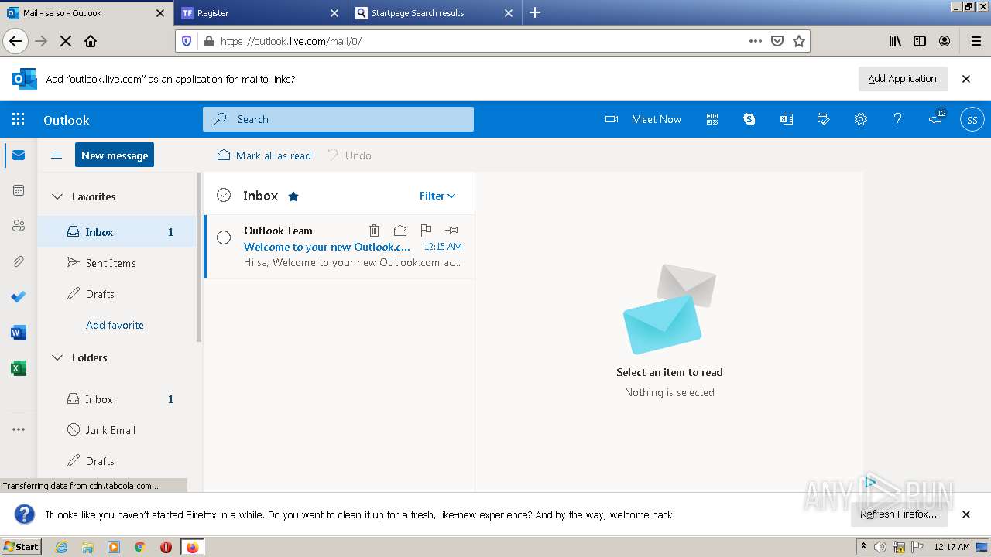Image resolution: width=991 pixels, height=557 pixels.
Task: Collapse the Folders section
Action: (57, 357)
